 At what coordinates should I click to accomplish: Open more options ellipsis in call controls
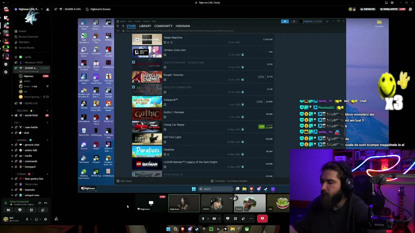click(x=251, y=218)
